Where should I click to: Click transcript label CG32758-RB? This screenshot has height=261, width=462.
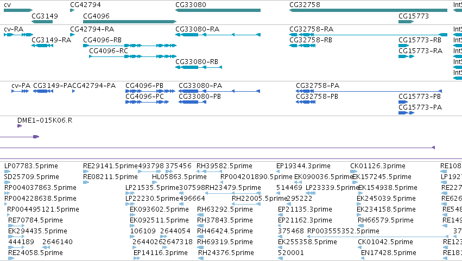[x=311, y=40]
